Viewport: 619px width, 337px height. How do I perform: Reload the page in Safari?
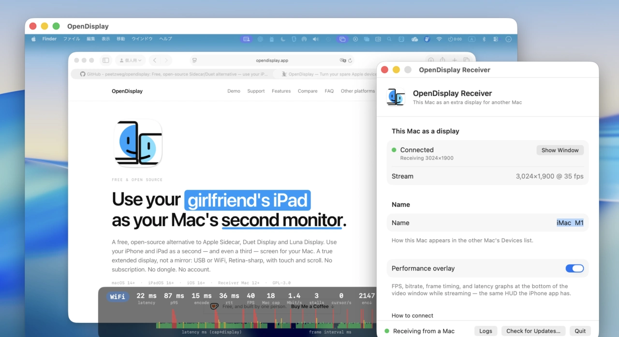point(350,61)
